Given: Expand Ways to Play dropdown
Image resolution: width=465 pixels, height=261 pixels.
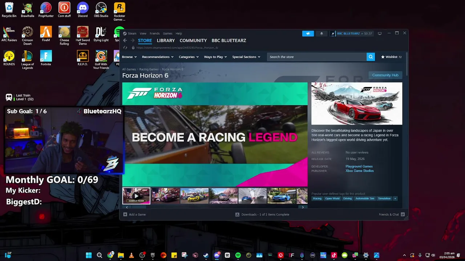Looking at the screenshot, I should tap(215, 57).
